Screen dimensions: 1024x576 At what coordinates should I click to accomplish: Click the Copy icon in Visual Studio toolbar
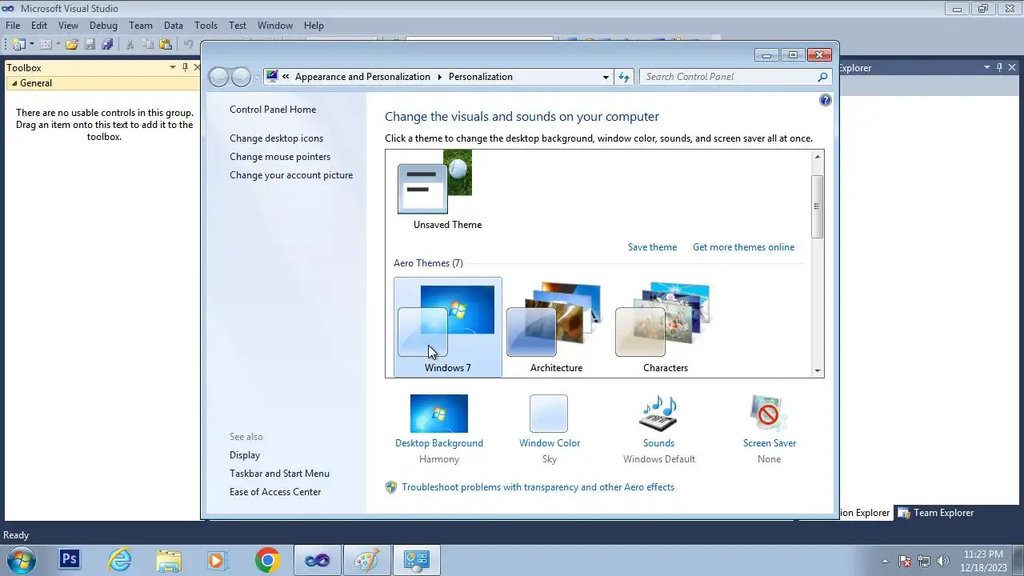(x=148, y=45)
